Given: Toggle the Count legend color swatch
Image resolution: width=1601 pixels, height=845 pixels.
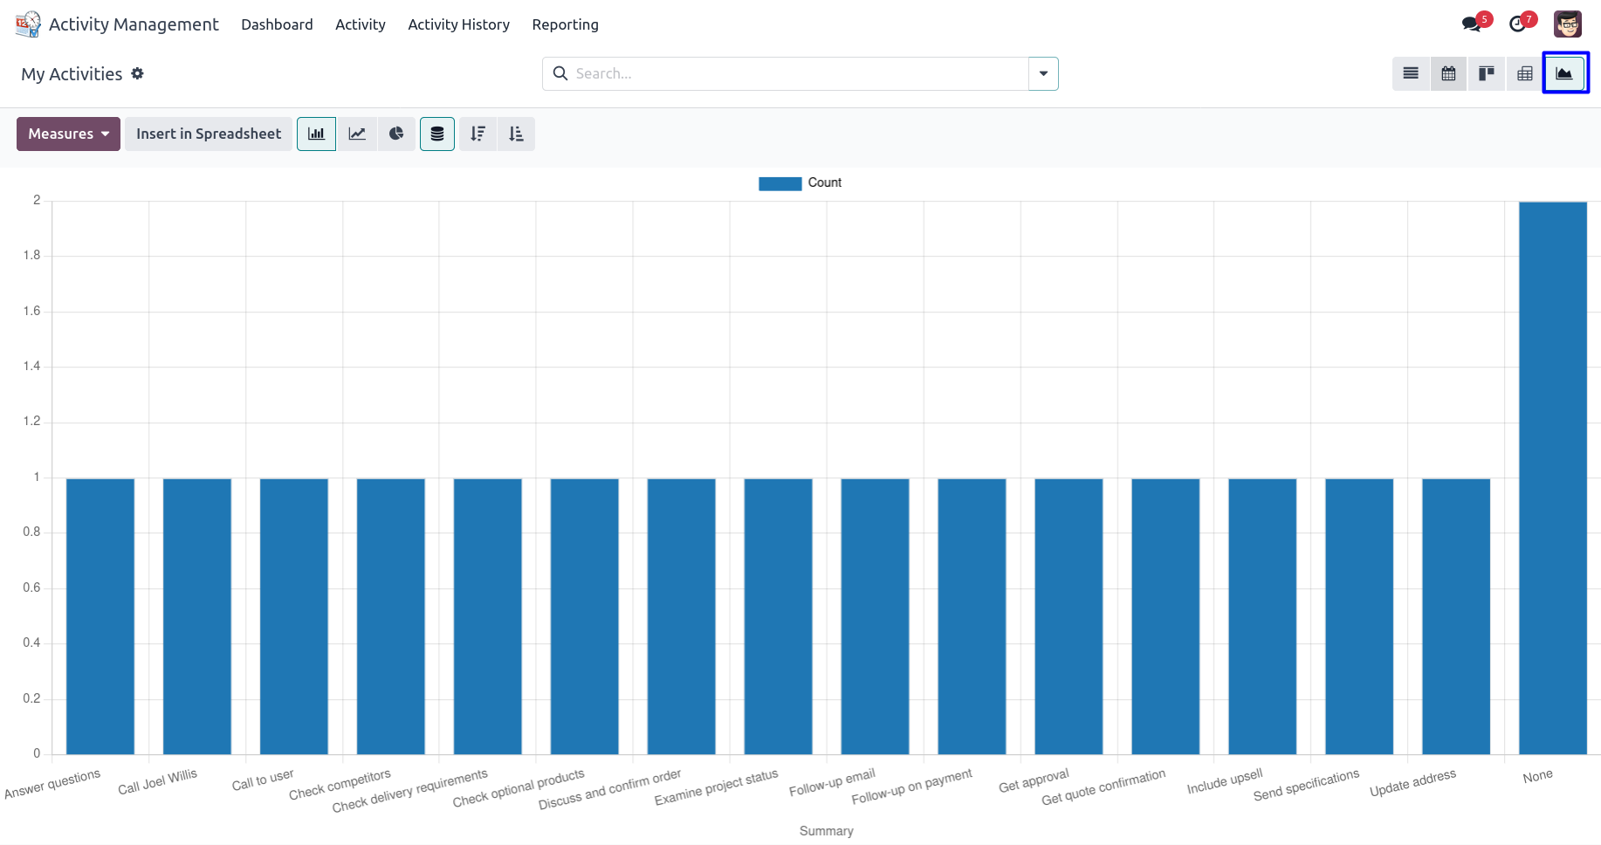Looking at the screenshot, I should (x=780, y=183).
